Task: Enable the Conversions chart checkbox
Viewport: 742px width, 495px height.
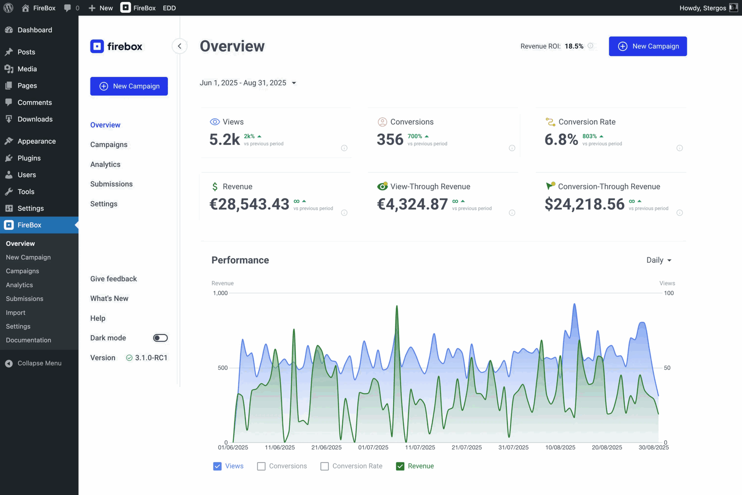Action: click(x=262, y=466)
